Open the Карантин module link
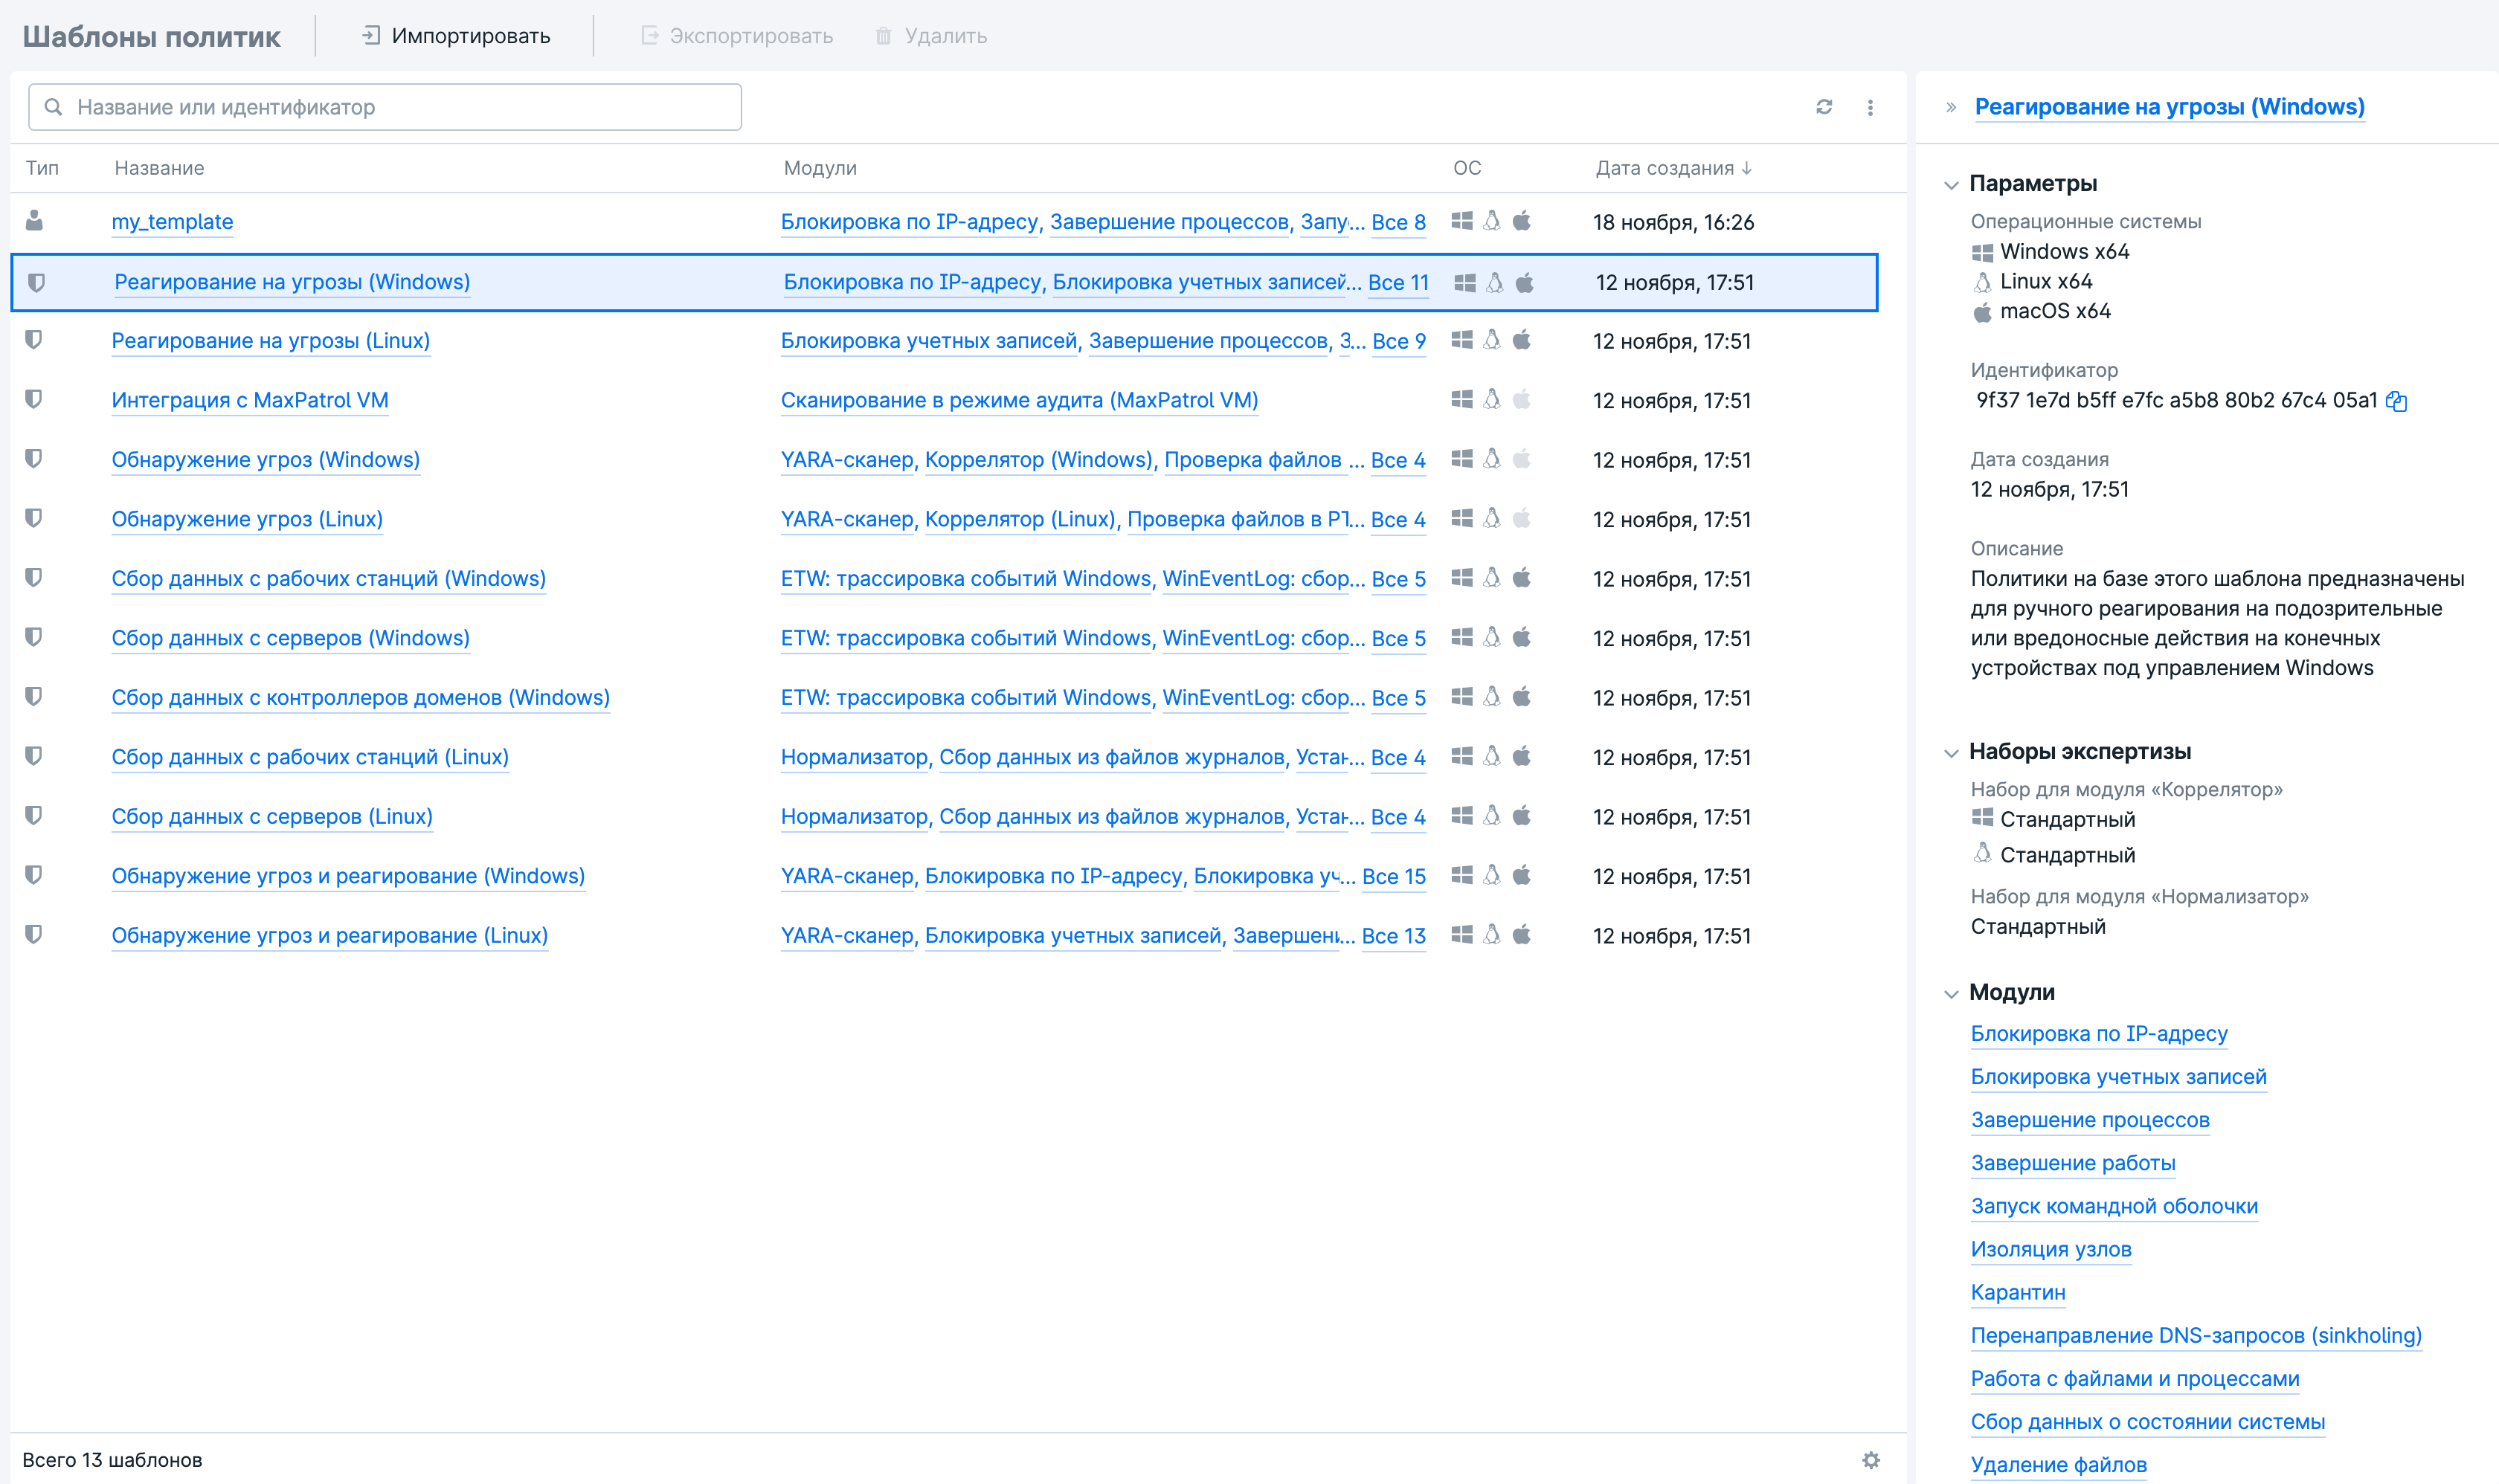2499x1484 pixels. [x=2017, y=1292]
